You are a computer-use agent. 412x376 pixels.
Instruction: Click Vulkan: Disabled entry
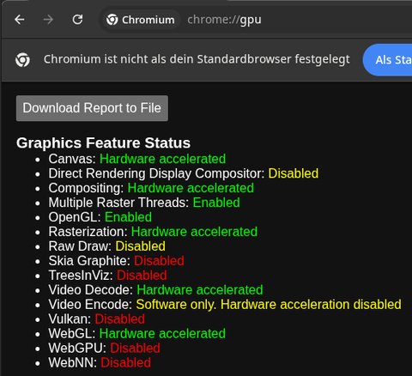click(97, 319)
